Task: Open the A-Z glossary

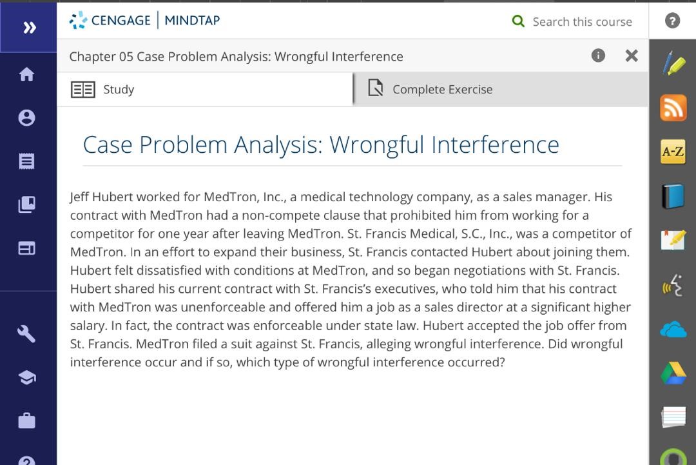Action: coord(673,151)
